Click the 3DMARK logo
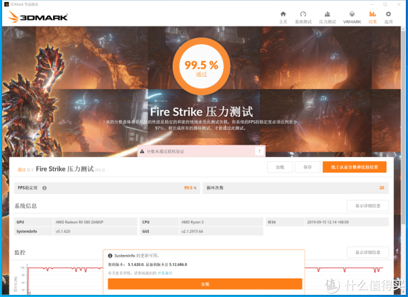 pos(38,17)
